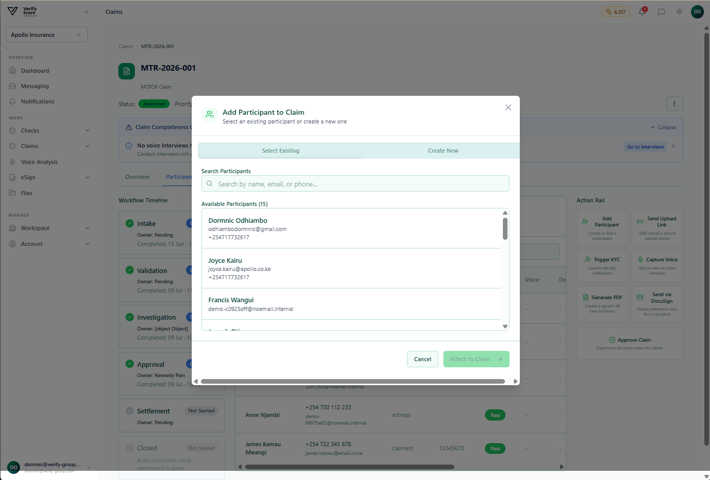The height and width of the screenshot is (480, 710).
Task: Click participants list scroll down arrow
Action: click(x=505, y=326)
